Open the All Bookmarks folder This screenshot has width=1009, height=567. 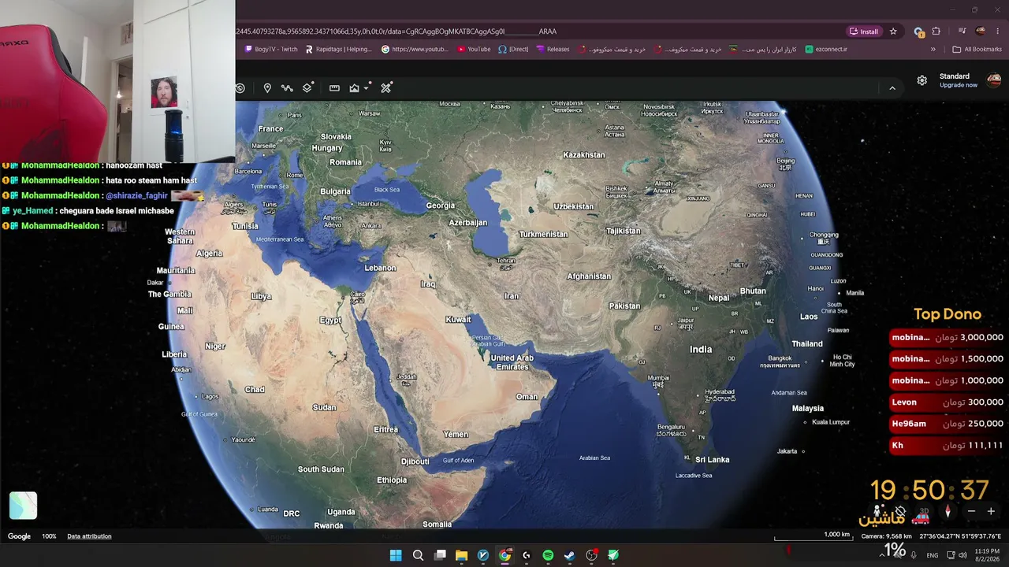coord(977,49)
